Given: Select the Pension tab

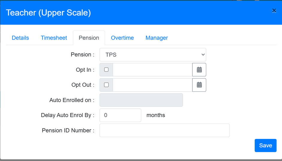Looking at the screenshot, I should click(89, 38).
